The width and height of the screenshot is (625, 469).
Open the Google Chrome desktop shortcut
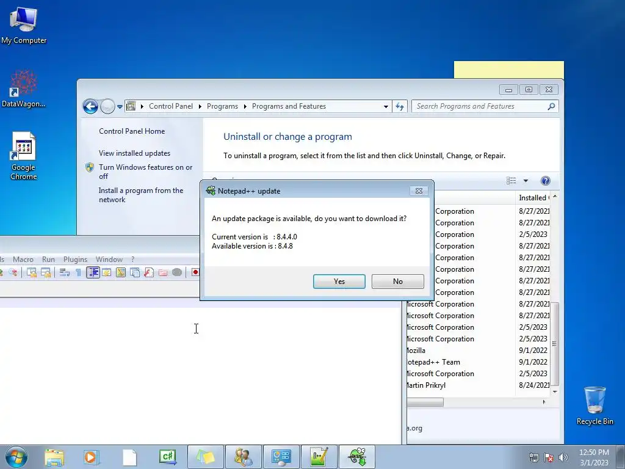click(x=24, y=156)
